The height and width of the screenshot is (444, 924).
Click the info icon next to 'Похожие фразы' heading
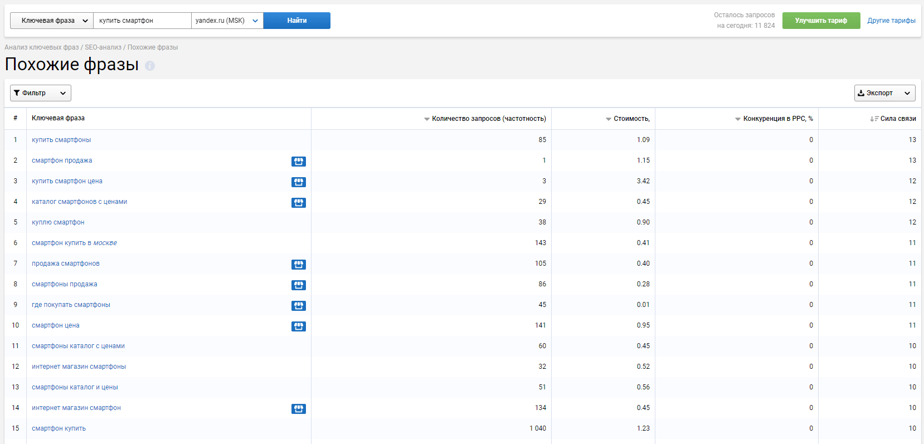coord(150,66)
